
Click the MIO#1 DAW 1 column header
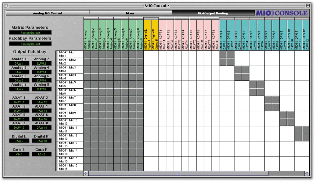(x=223, y=35)
